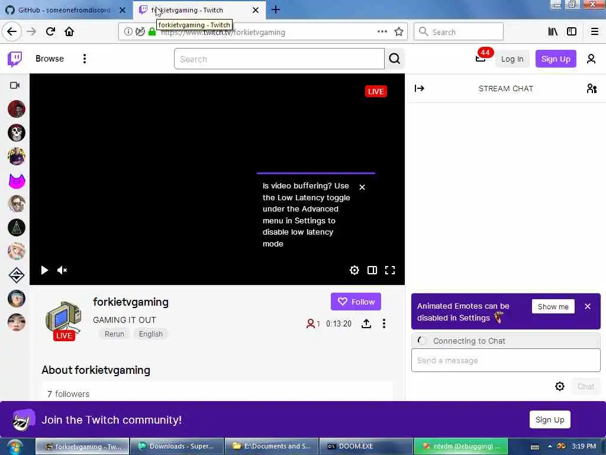Switch to Downloads taskbar window

pyautogui.click(x=177, y=447)
